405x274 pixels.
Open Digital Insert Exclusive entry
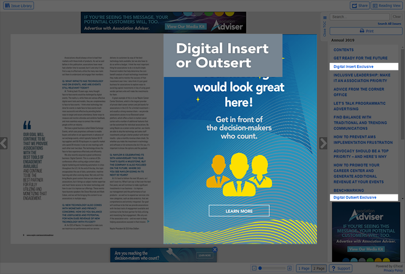[x=353, y=67]
